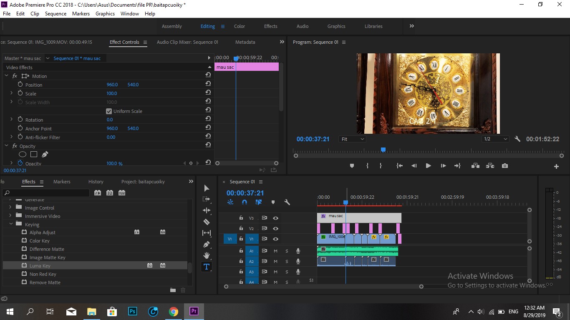This screenshot has width=570, height=320.
Task: Select the Selection (arrow) tool
Action: click(207, 188)
